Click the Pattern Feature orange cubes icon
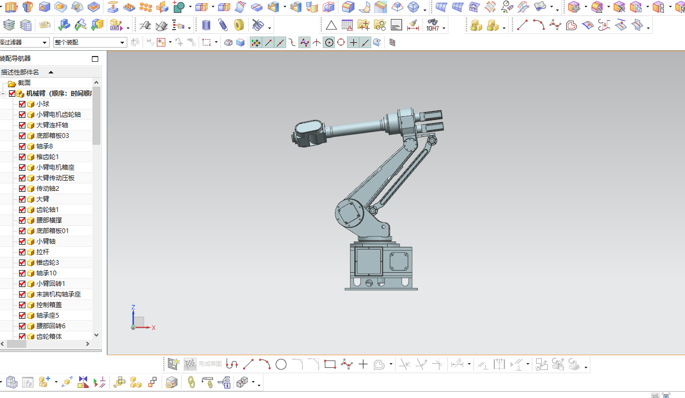Viewport: 685px width, 398px height. 145,7
